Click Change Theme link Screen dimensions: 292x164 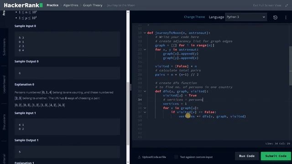pyautogui.click(x=194, y=17)
